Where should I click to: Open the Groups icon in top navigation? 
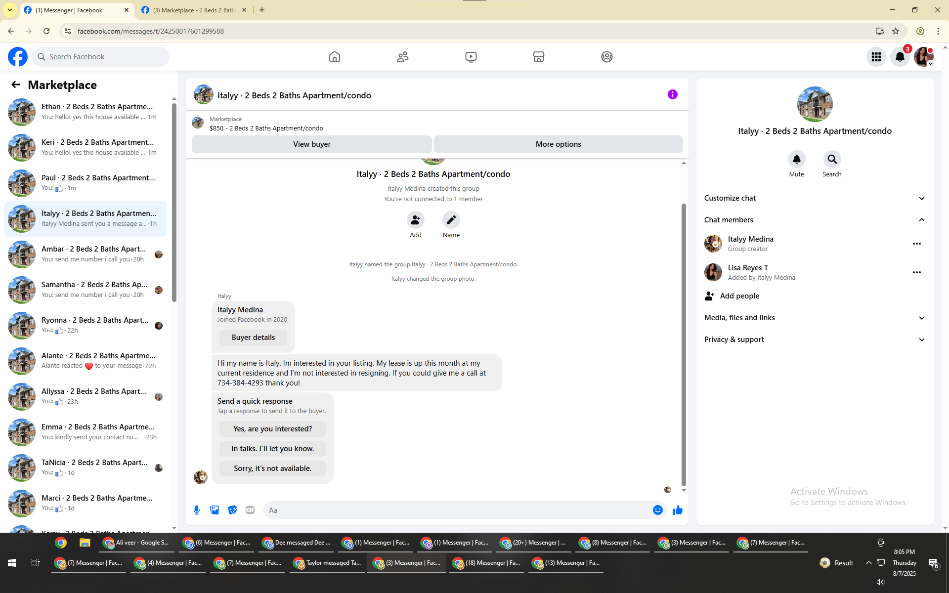click(x=607, y=57)
